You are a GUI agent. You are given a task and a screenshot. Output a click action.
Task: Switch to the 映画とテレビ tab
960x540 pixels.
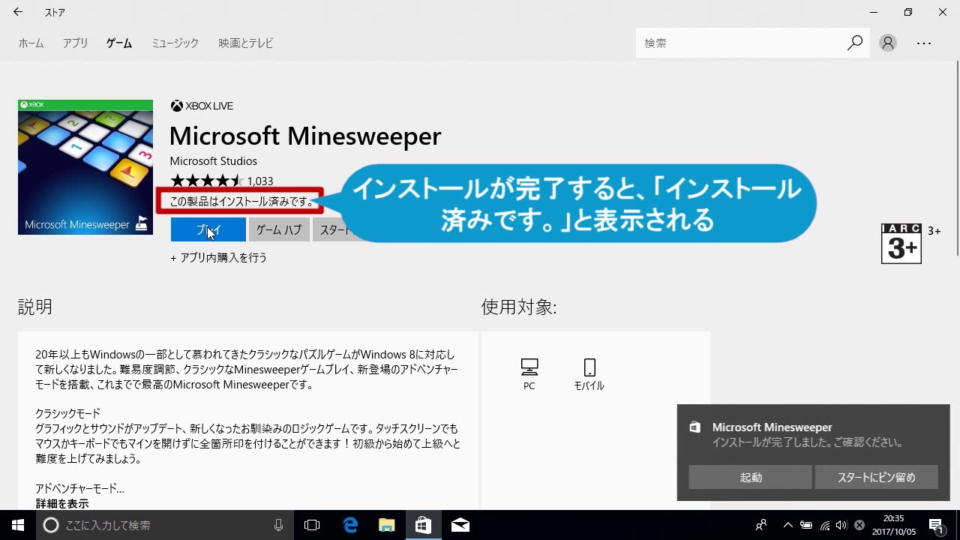tap(245, 43)
